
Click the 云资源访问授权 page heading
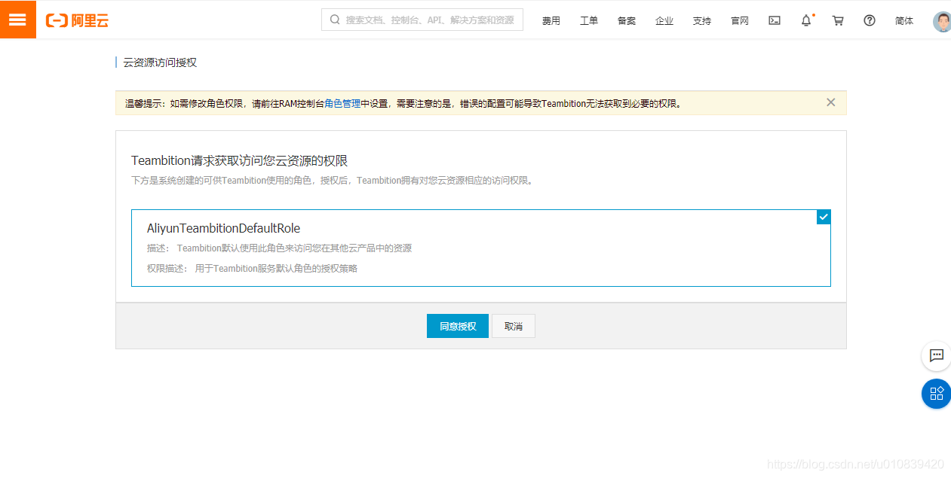pyautogui.click(x=160, y=62)
